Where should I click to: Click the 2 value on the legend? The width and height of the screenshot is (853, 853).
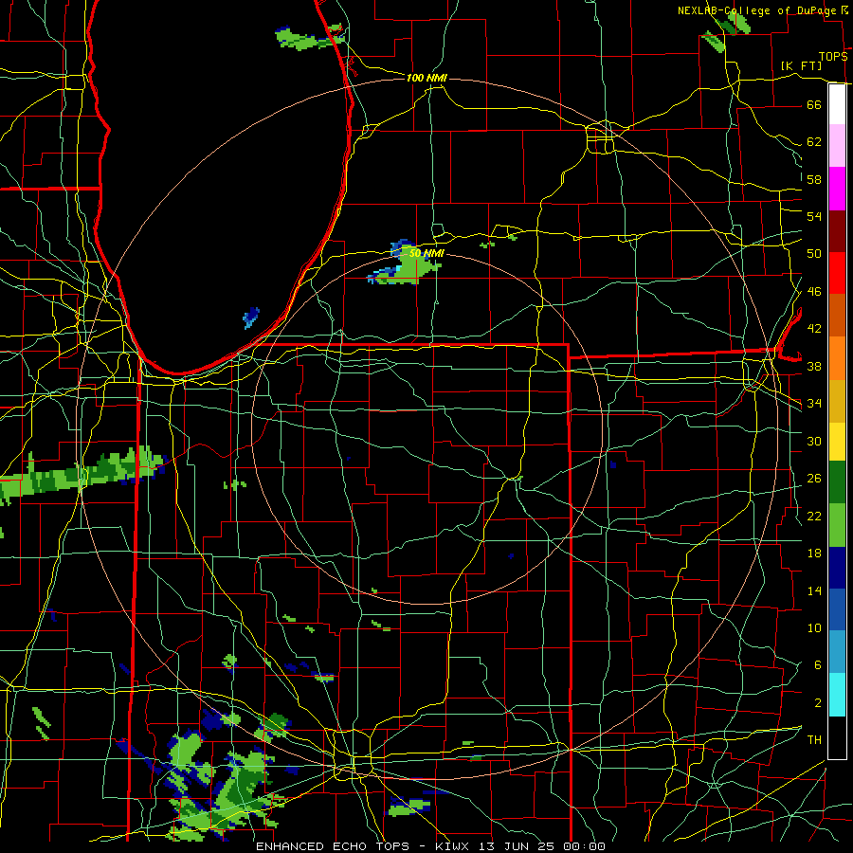pyautogui.click(x=817, y=703)
